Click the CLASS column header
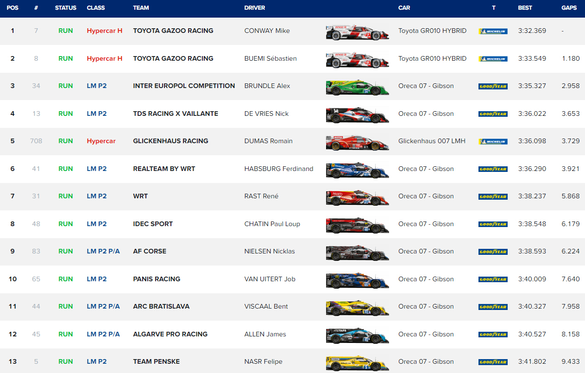 click(96, 8)
